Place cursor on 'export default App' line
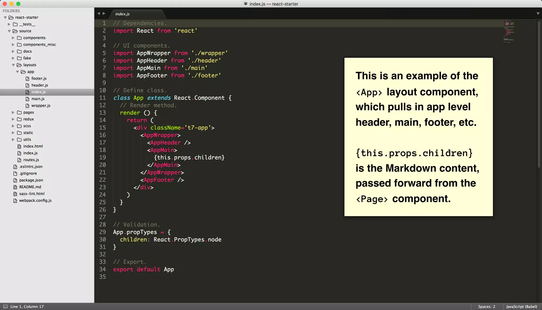Viewport: 542px width, 310px height. (143, 269)
